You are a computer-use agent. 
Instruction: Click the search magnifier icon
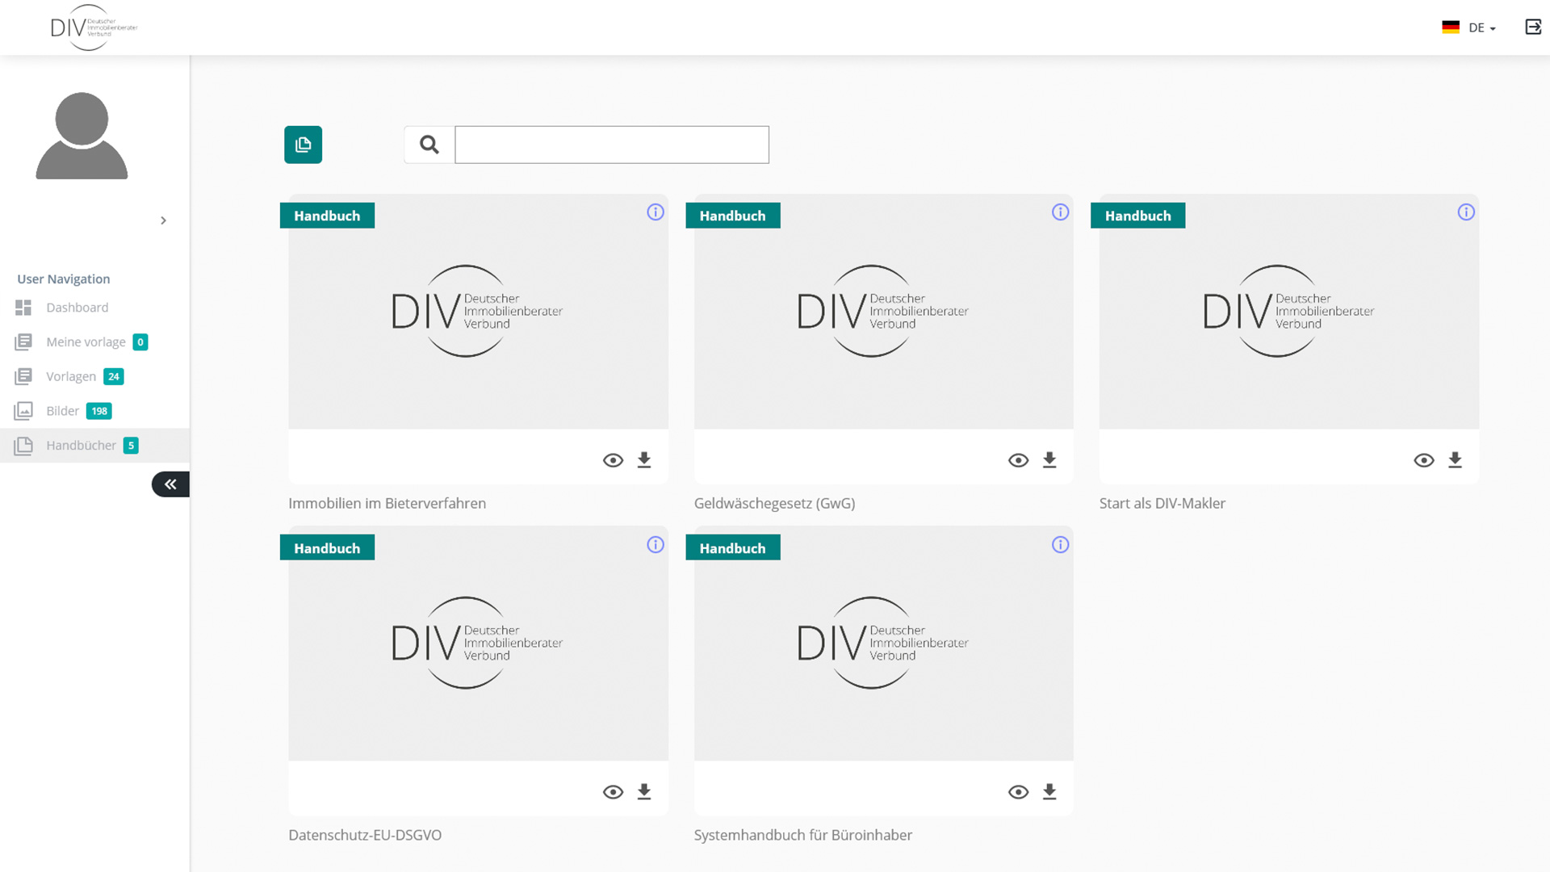429,145
